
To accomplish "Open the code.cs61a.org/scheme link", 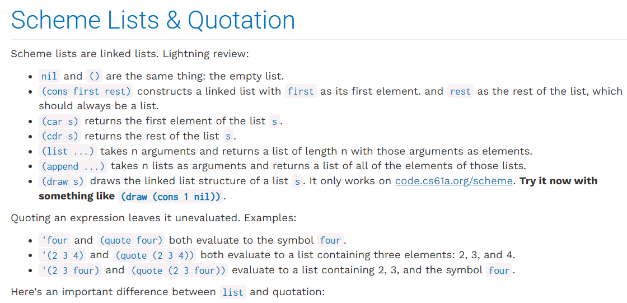I will point(453,181).
